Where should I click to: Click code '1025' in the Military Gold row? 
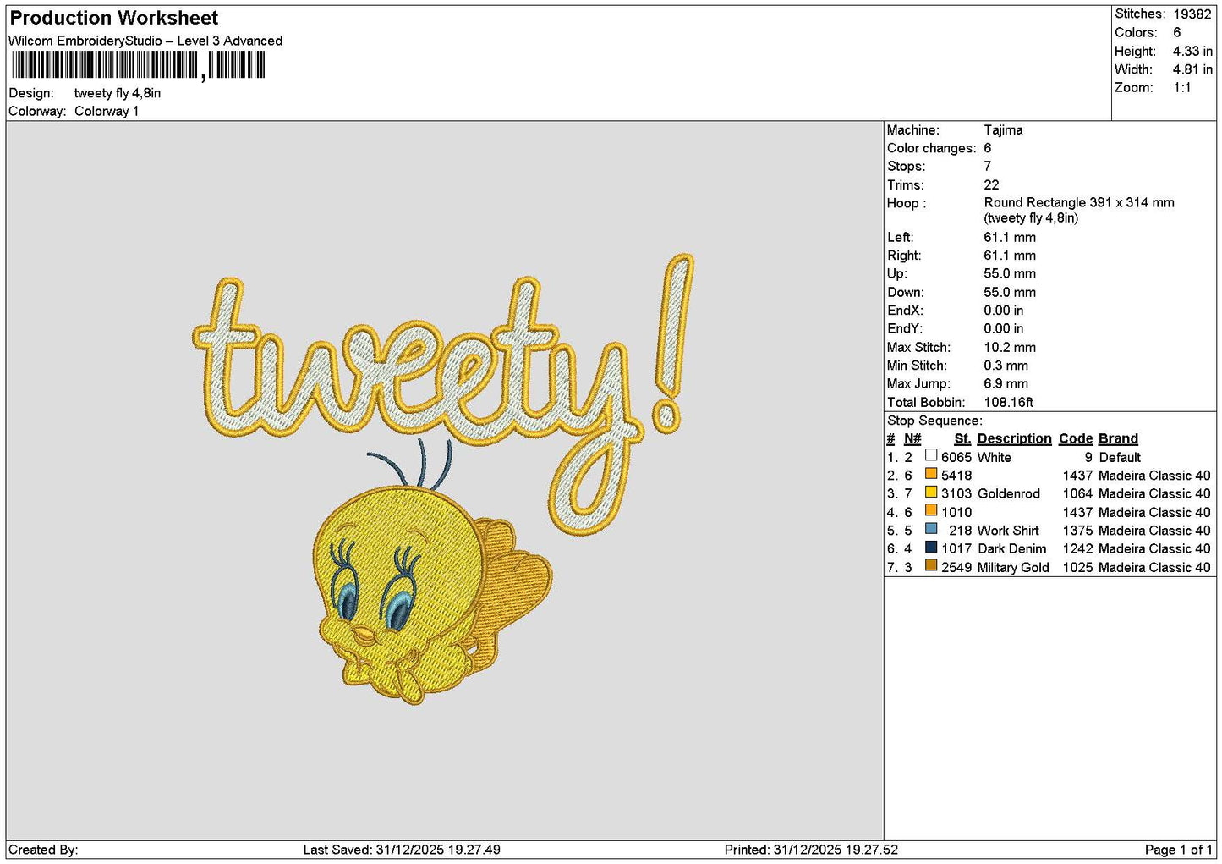tap(1077, 567)
